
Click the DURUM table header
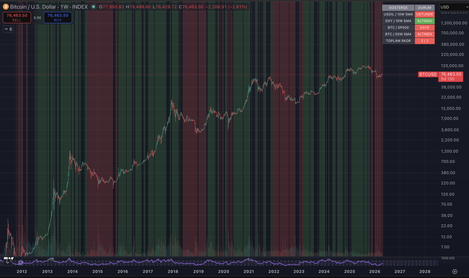(424, 7)
